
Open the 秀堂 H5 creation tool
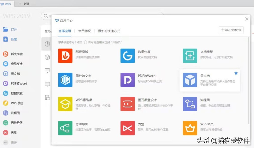click(128, 128)
